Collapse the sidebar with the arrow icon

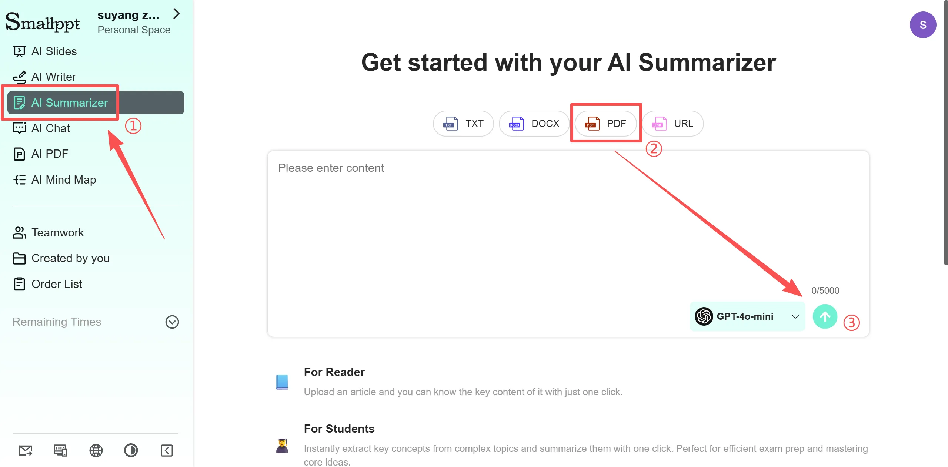click(x=167, y=450)
